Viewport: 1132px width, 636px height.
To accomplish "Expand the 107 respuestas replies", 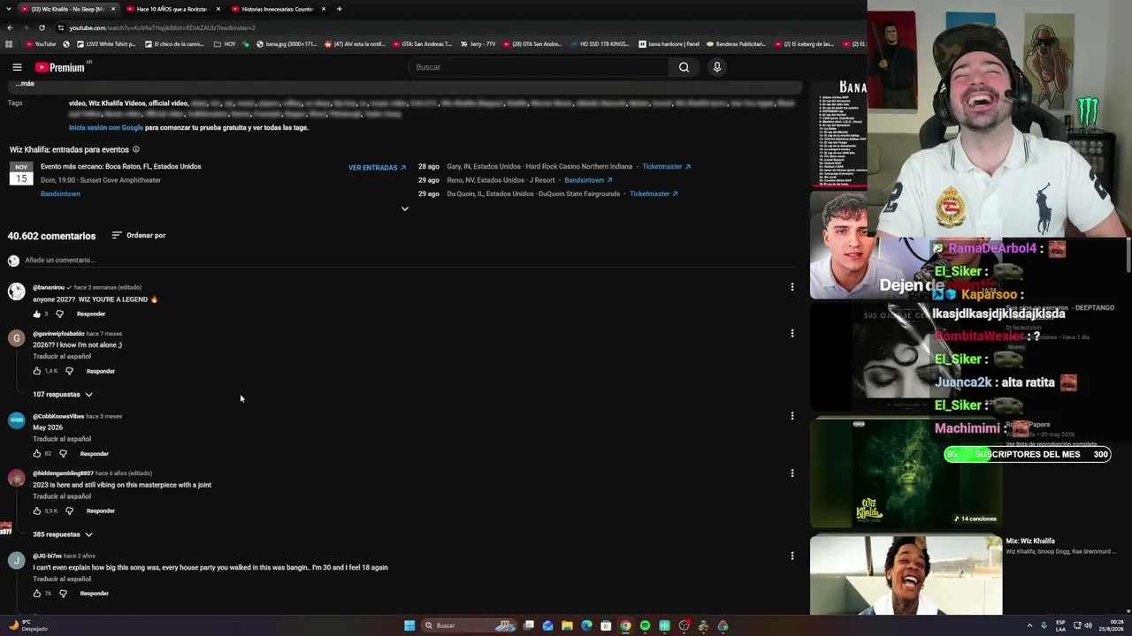I will click(63, 395).
